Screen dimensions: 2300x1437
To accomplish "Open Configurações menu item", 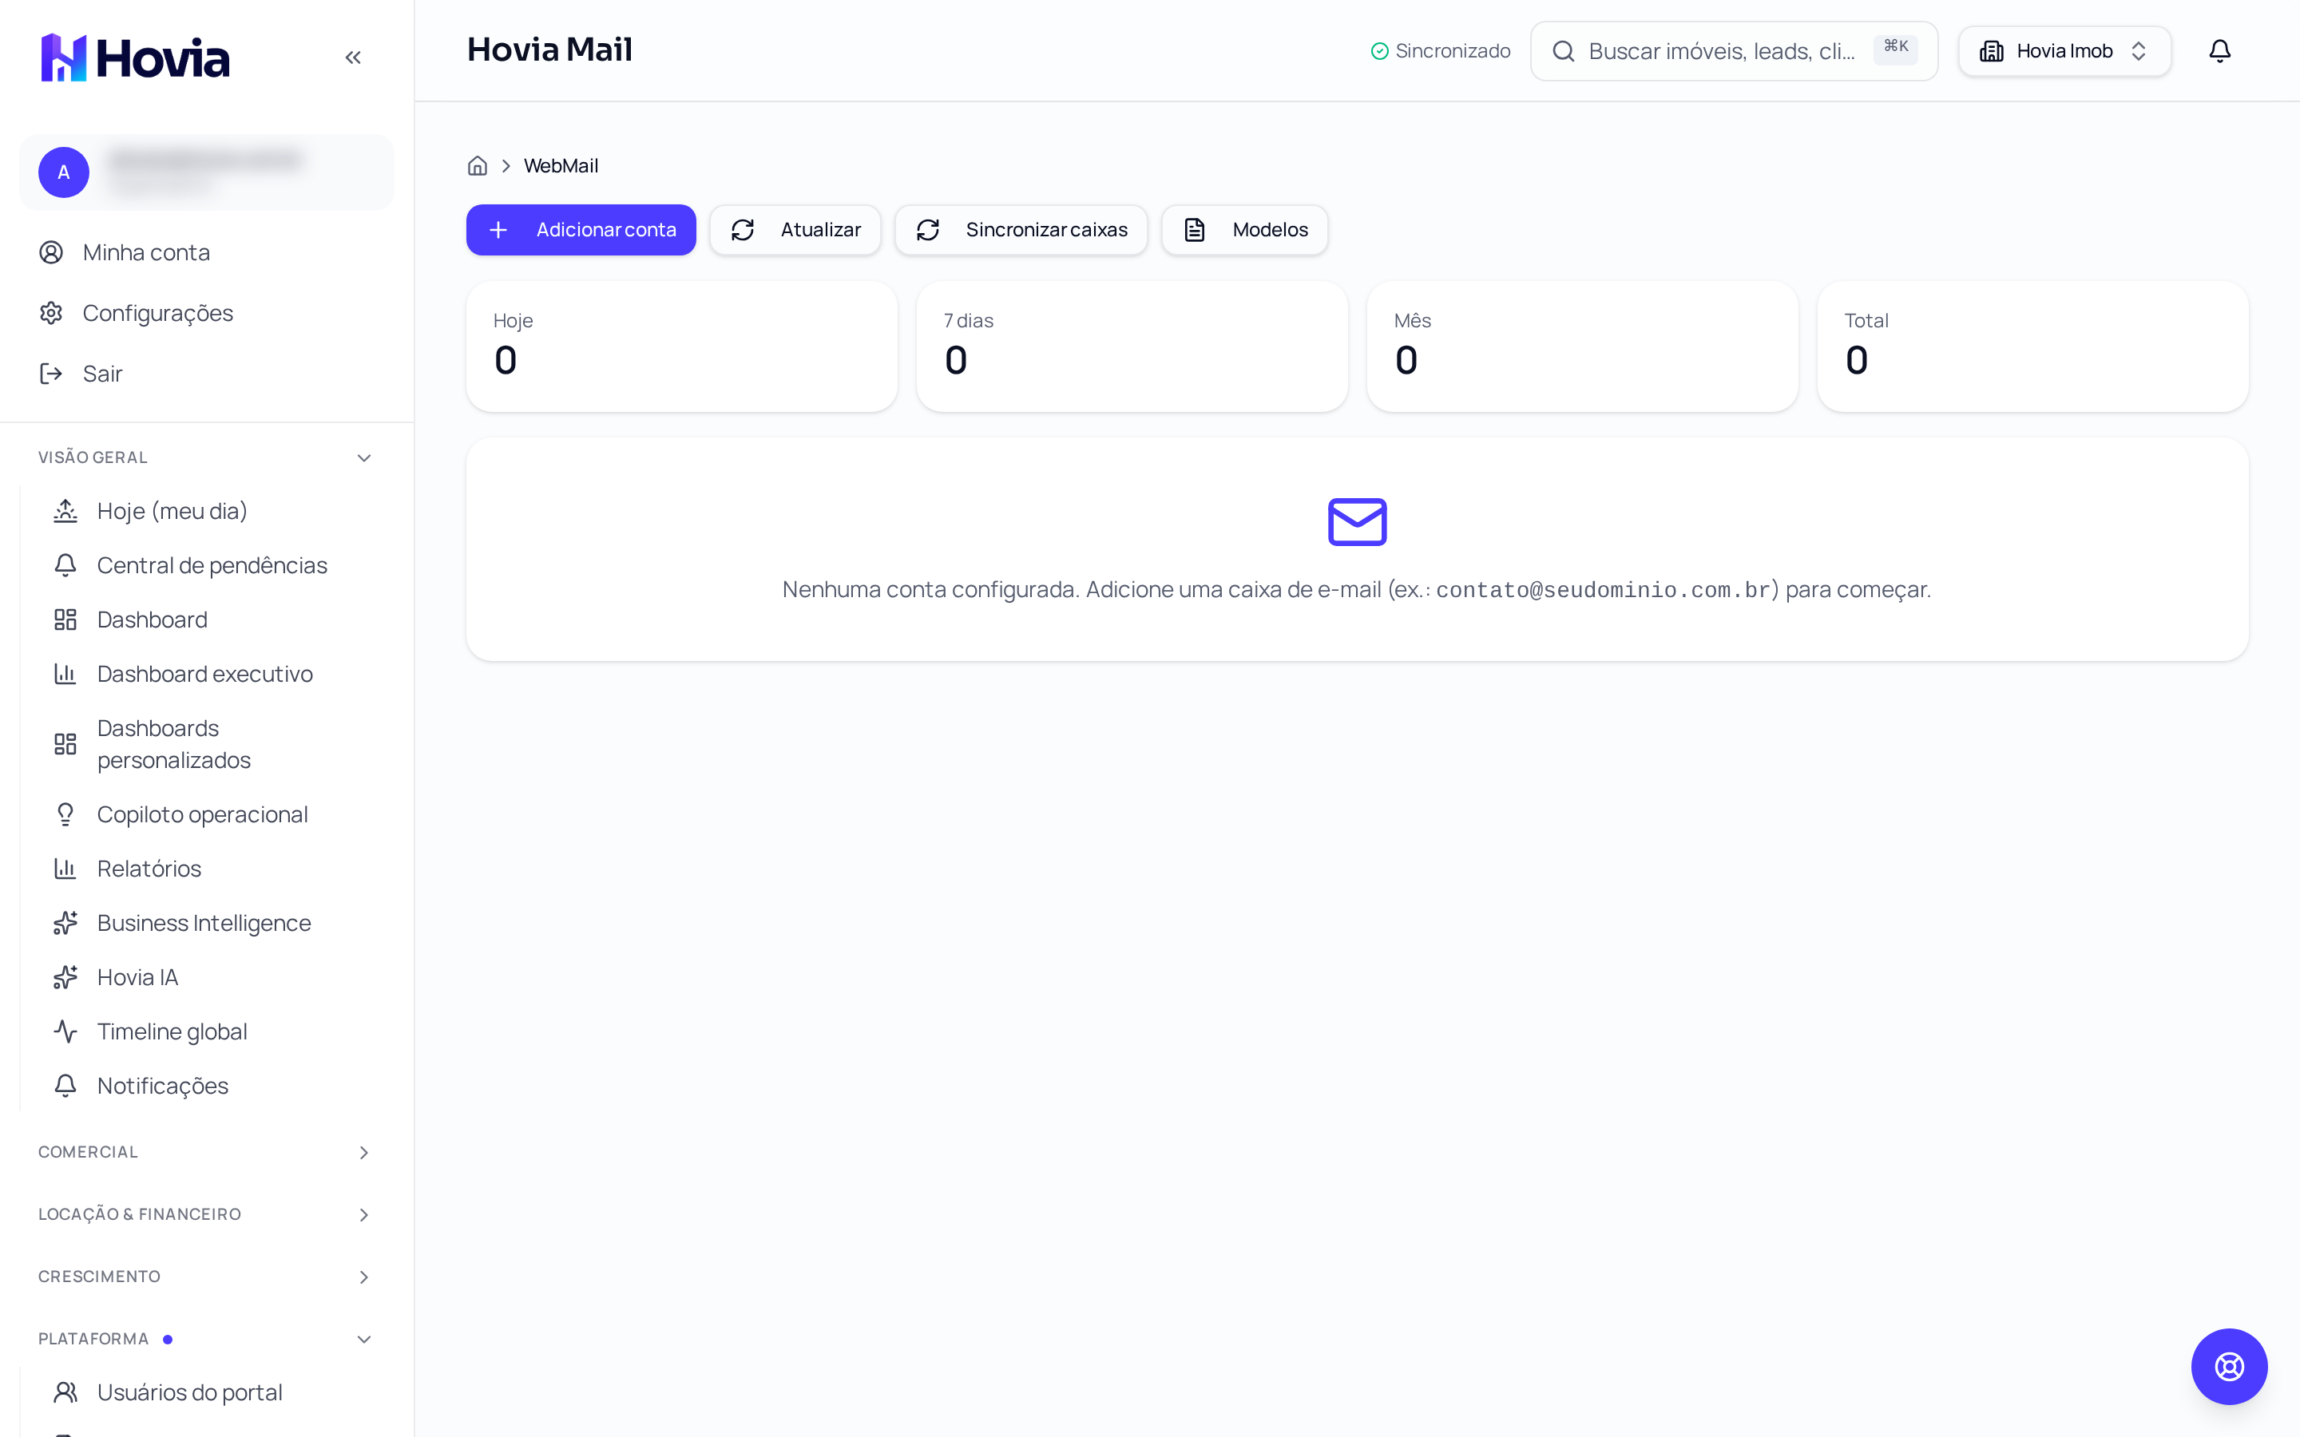I will [205, 313].
